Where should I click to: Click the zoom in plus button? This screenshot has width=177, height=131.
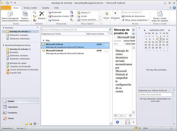point(171,128)
